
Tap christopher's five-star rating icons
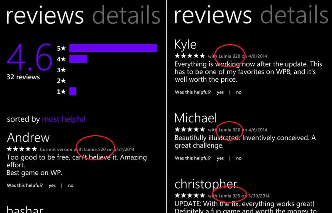click(x=190, y=196)
